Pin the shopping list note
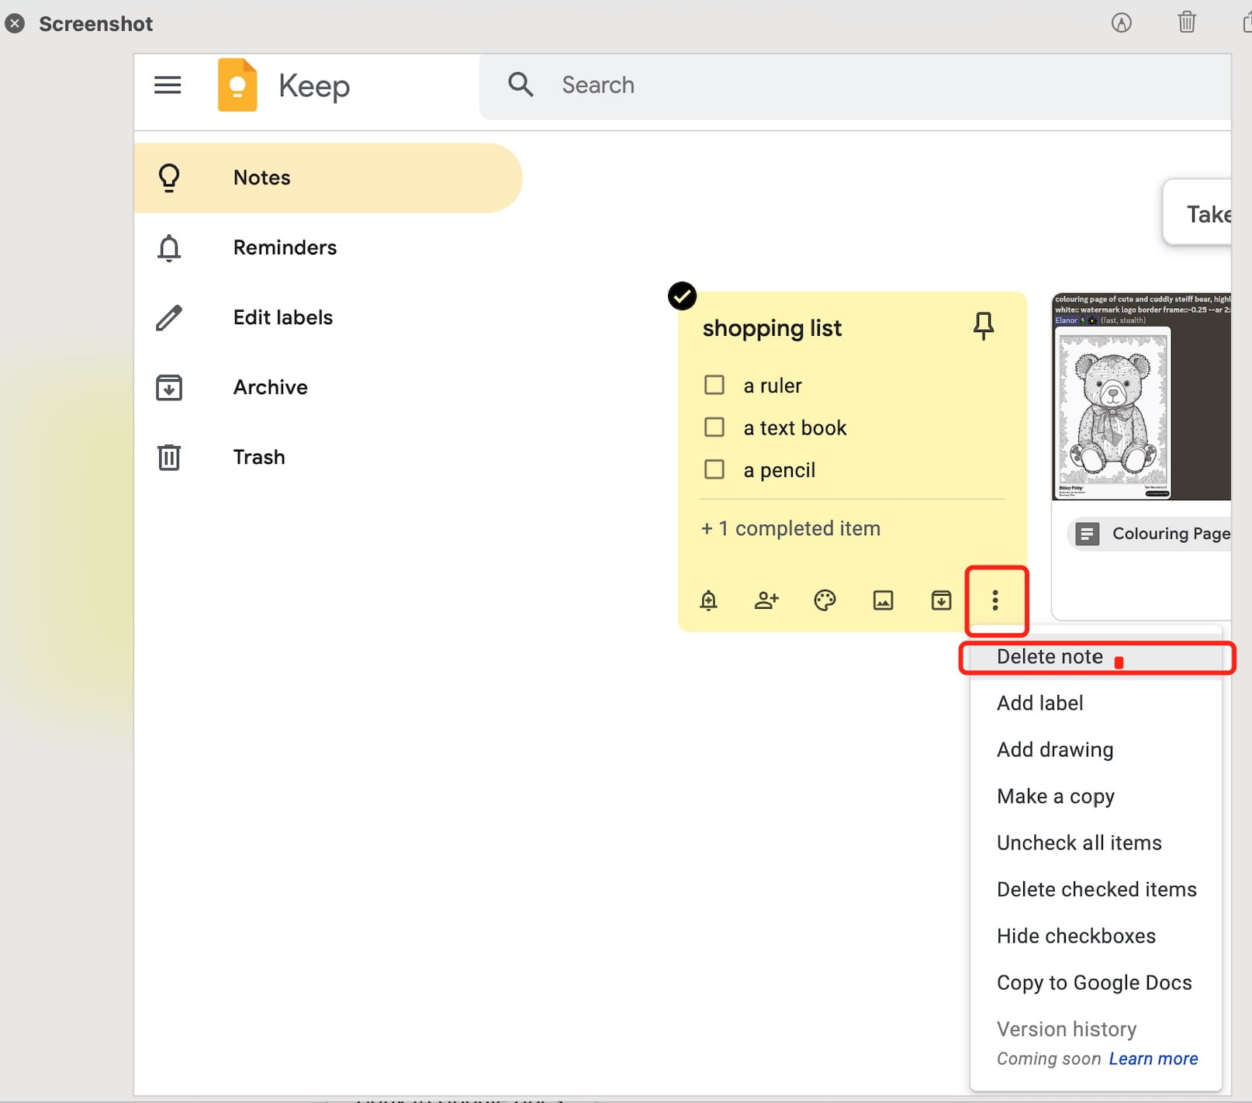This screenshot has height=1103, width=1252. 983,326
